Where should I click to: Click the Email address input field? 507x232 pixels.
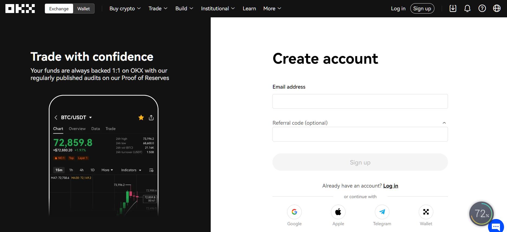[x=360, y=101]
